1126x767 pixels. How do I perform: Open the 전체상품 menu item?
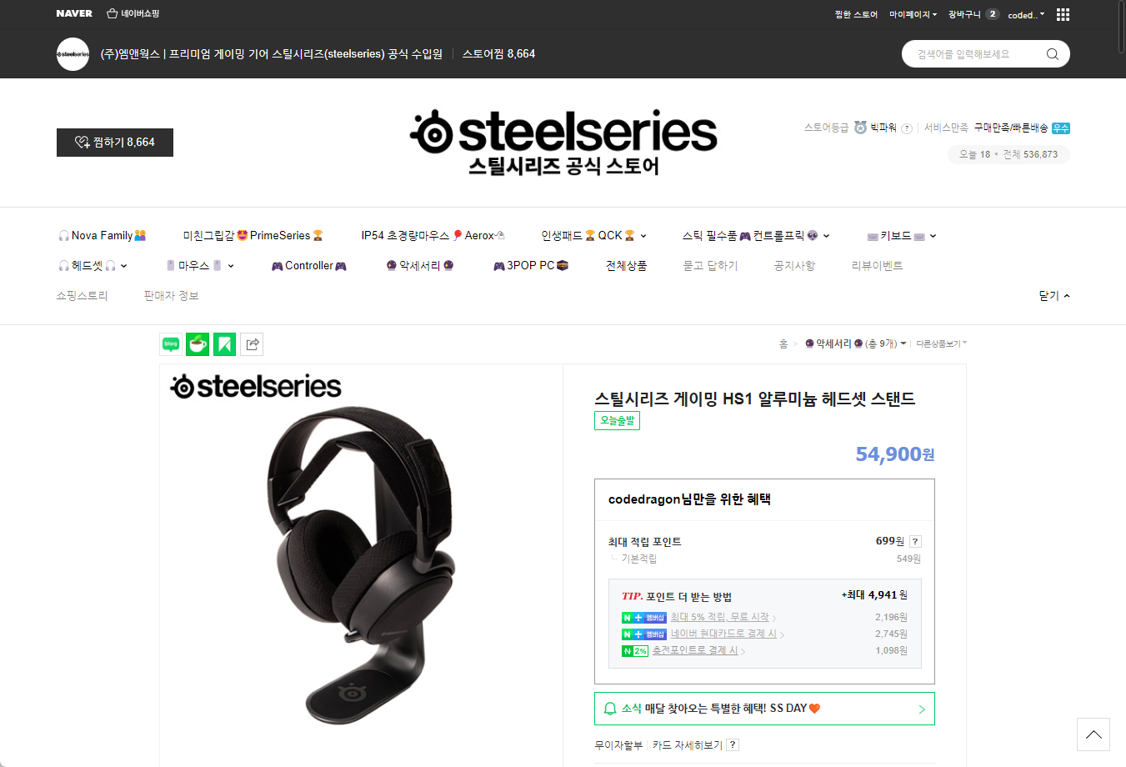(626, 266)
